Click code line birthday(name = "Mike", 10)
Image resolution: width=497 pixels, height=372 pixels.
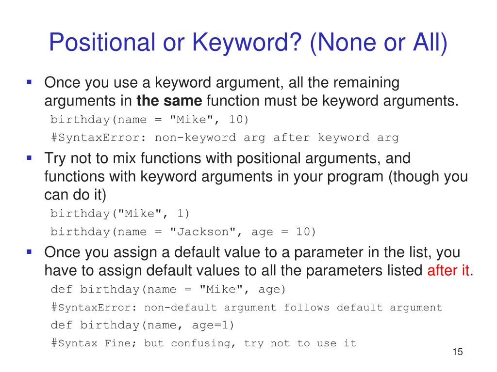[149, 120]
